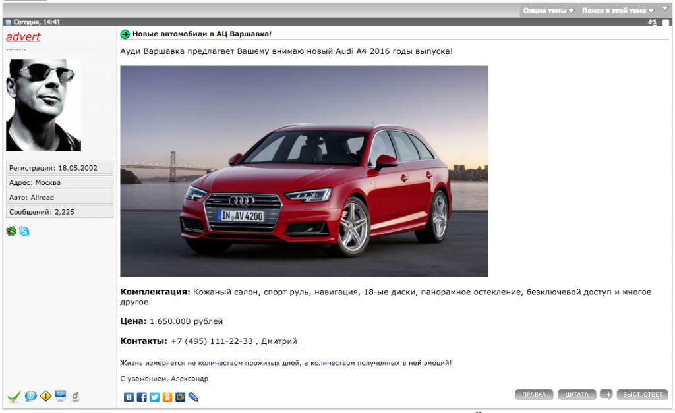The image size is (675, 413).
Task: Click the Сегодня, 14:41 timestamp
Action: point(37,22)
